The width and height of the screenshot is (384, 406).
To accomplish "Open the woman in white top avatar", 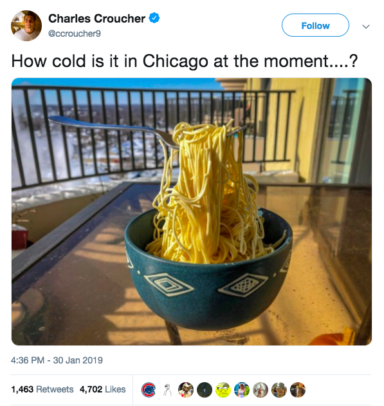I will click(x=242, y=390).
